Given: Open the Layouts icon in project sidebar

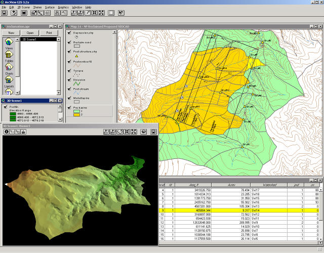Looking at the screenshot, I should 9,81.
